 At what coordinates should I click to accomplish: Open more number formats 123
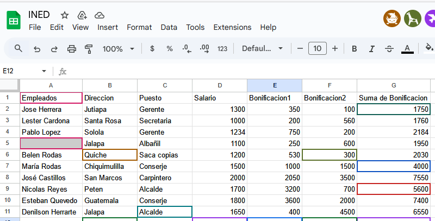(222, 49)
